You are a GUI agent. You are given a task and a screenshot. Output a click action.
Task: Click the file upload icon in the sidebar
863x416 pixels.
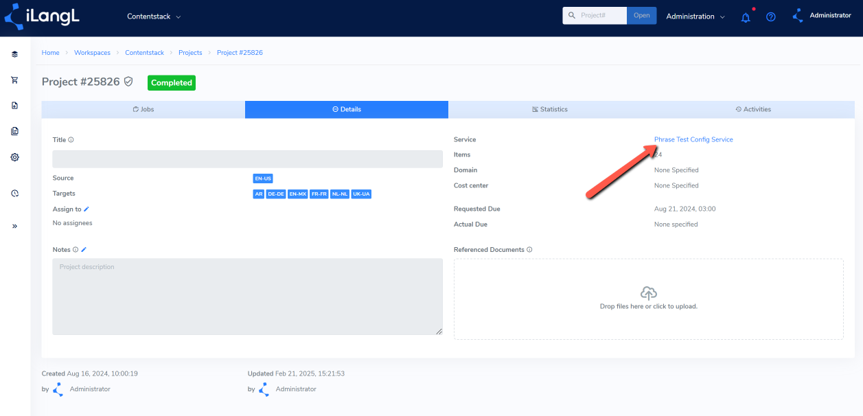tap(14, 106)
